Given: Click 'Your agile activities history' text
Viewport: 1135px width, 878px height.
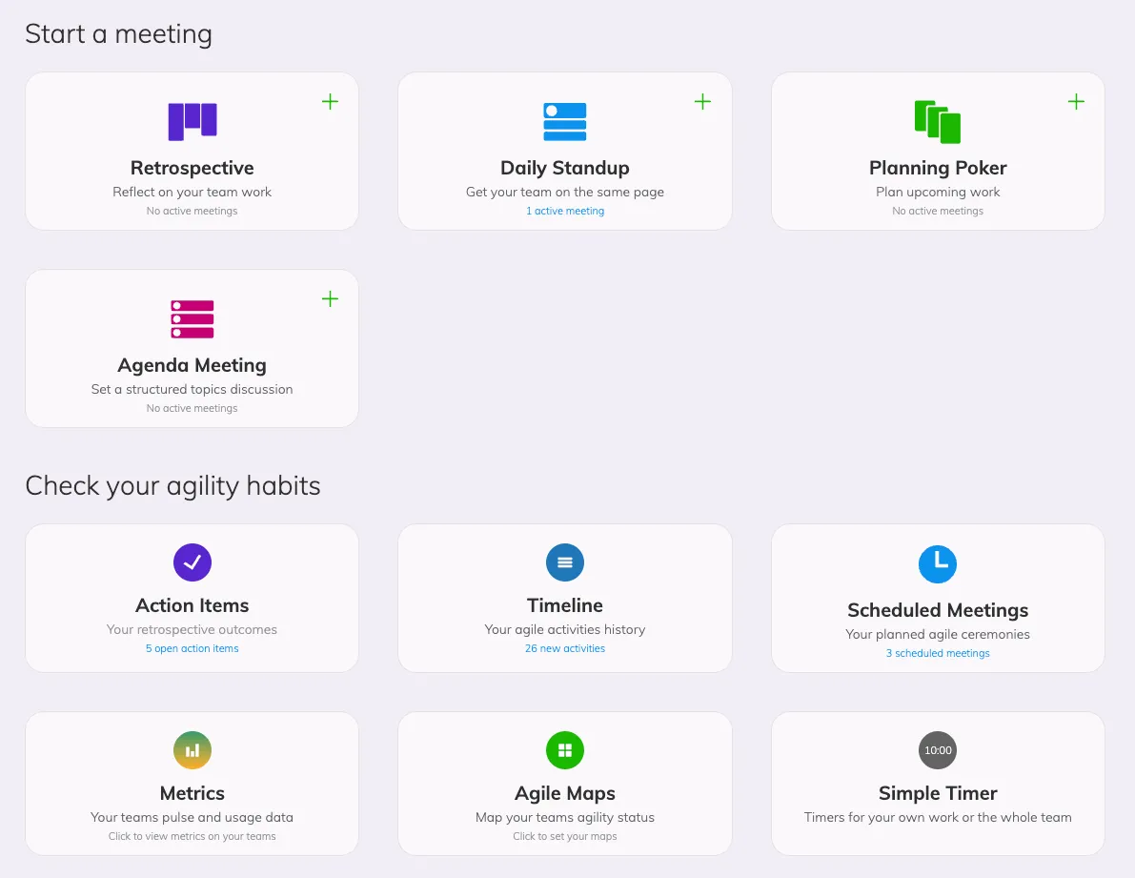Looking at the screenshot, I should [x=564, y=630].
